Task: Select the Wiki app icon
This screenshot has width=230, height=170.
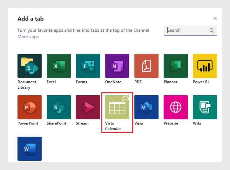Action: pos(205,107)
